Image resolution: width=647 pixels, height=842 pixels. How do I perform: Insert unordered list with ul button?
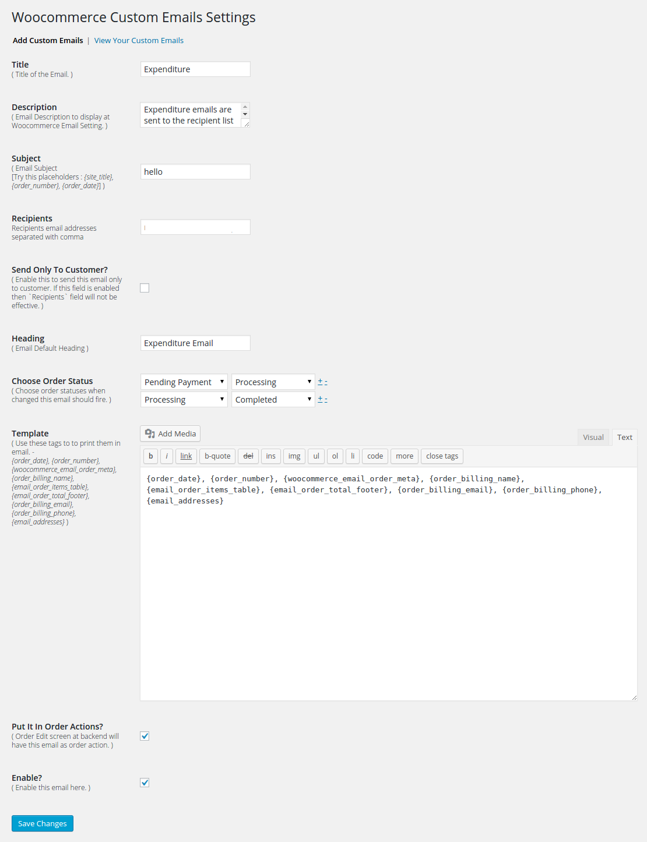316,456
